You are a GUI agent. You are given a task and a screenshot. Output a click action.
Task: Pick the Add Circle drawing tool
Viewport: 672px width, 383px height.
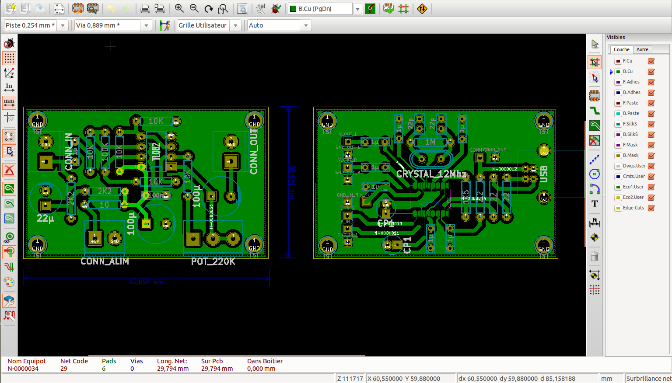[x=595, y=174]
